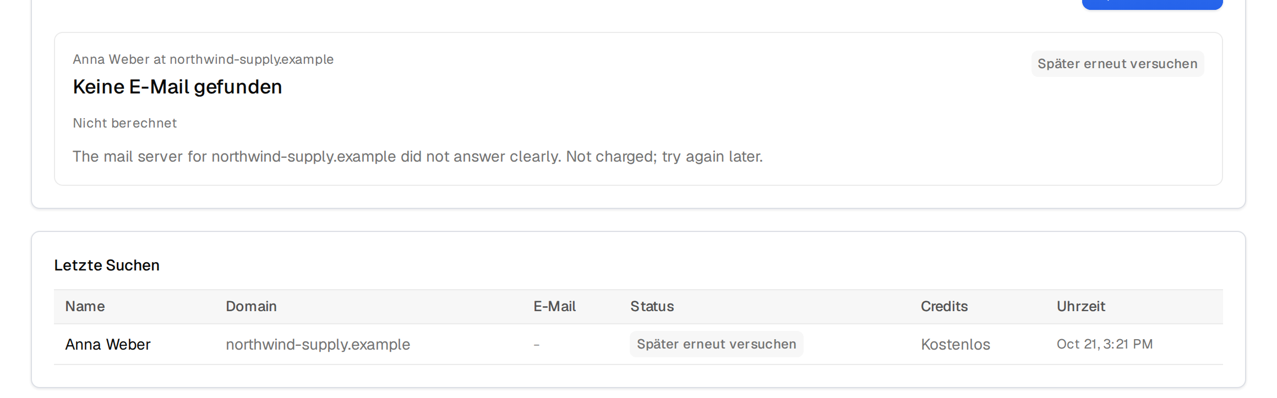Select the 'Keine E-Mail gefunden' heading
Viewport: 1277px width, 398px height.
click(x=177, y=87)
